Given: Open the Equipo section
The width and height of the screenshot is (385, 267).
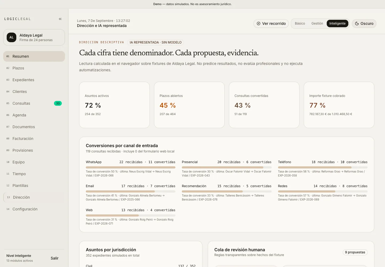Looking at the screenshot, I should point(34,162).
